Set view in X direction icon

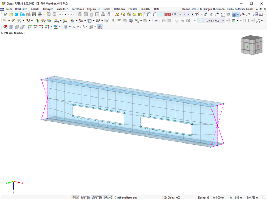[x=30, y=27]
